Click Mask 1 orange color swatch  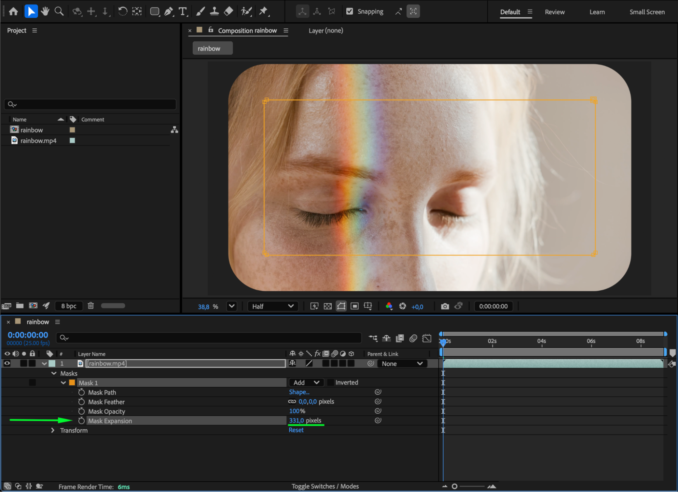point(72,382)
